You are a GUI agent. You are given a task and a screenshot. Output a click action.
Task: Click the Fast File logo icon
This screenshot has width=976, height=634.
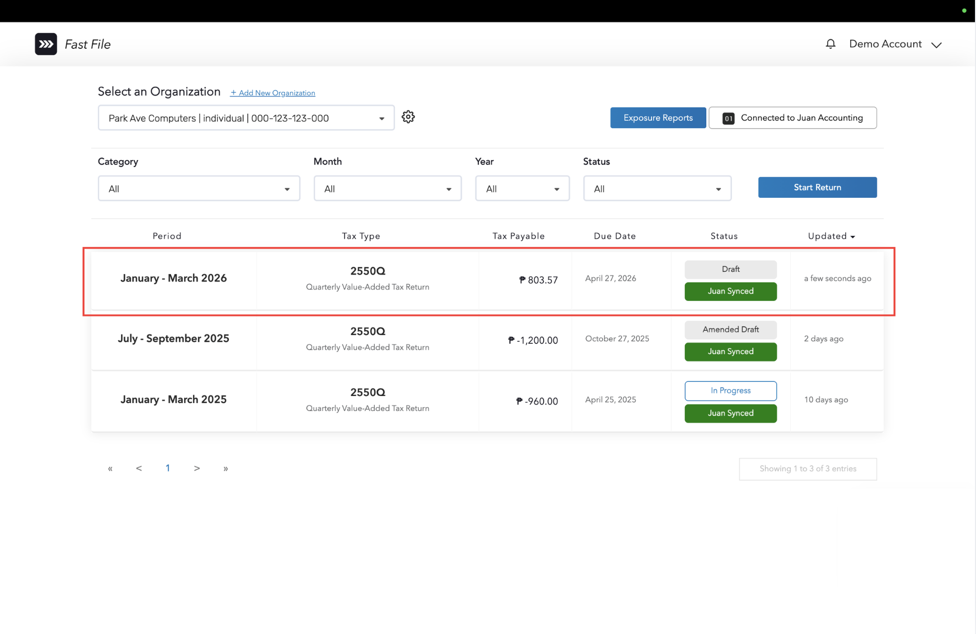[46, 44]
